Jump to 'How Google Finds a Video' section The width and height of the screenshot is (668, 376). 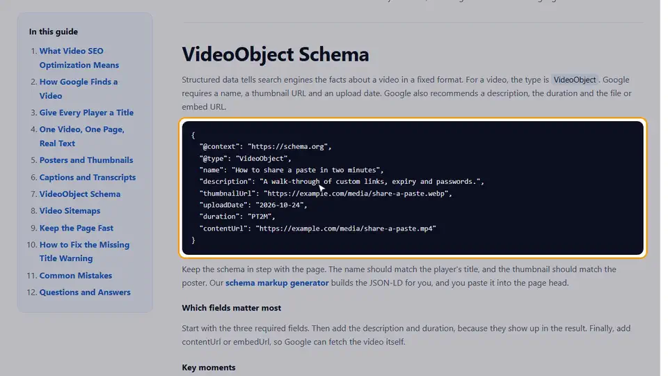pos(79,88)
